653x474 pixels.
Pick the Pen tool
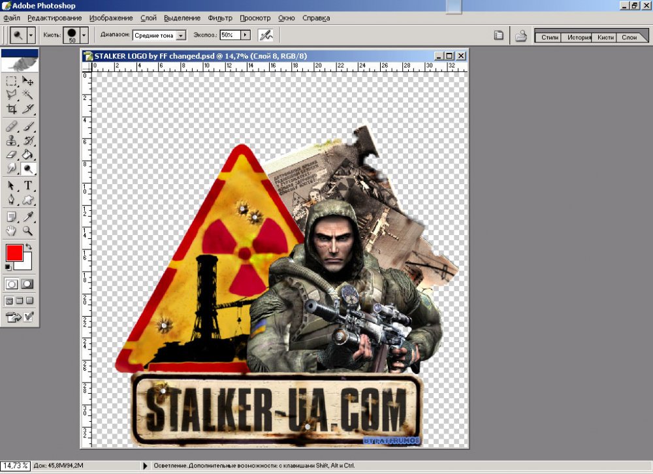tap(11, 200)
